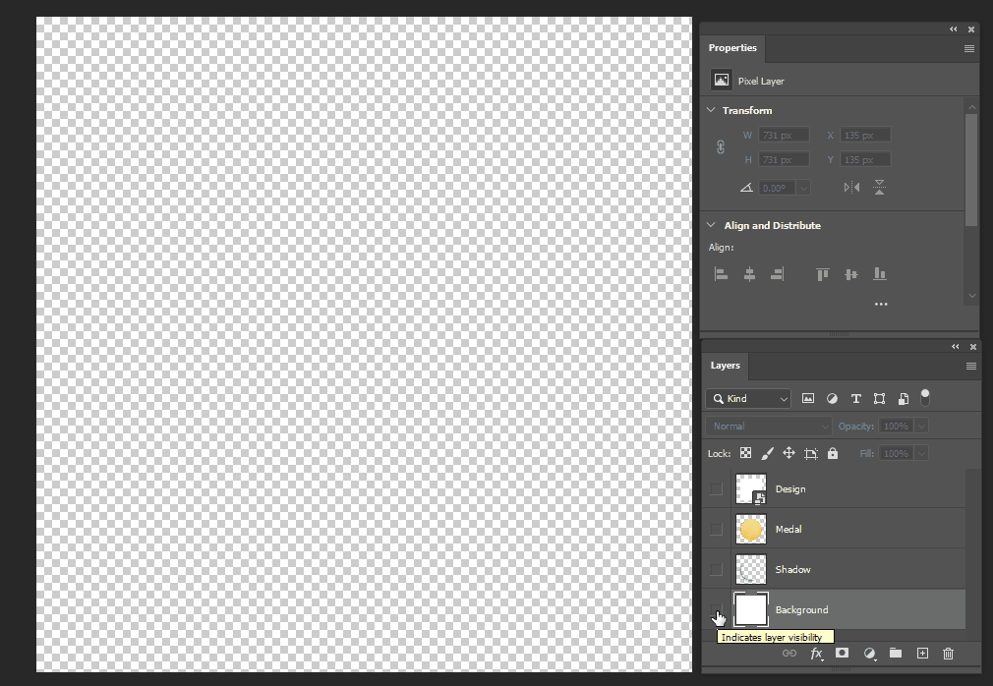Select the Align horizontal centers icon
The height and width of the screenshot is (686, 993).
coord(749,273)
